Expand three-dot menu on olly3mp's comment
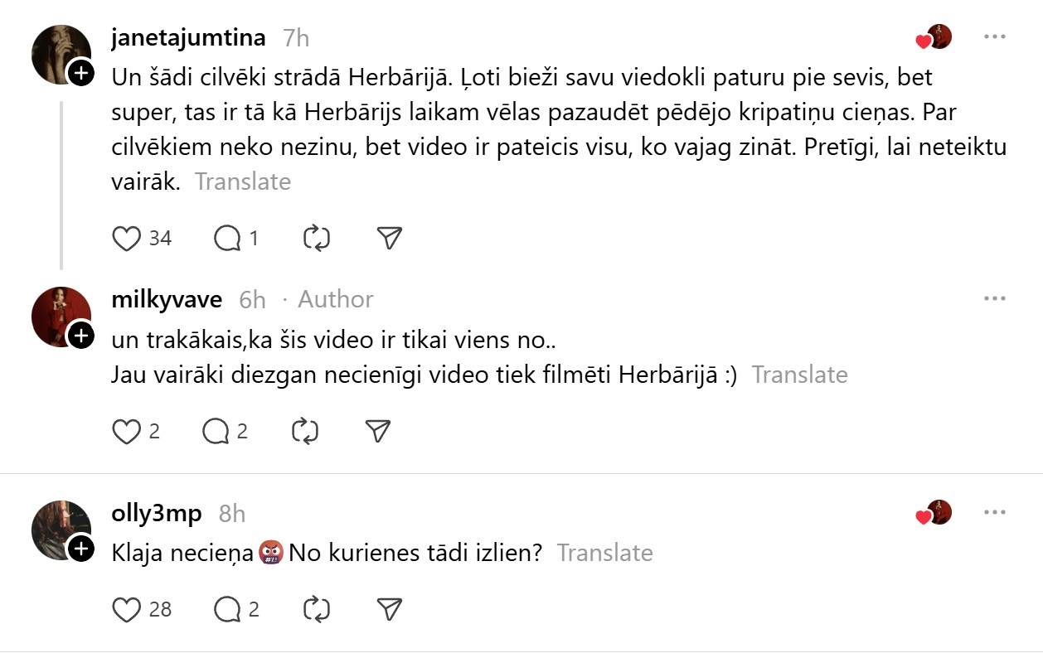Screen dimensions: 1043x653 [x=994, y=513]
